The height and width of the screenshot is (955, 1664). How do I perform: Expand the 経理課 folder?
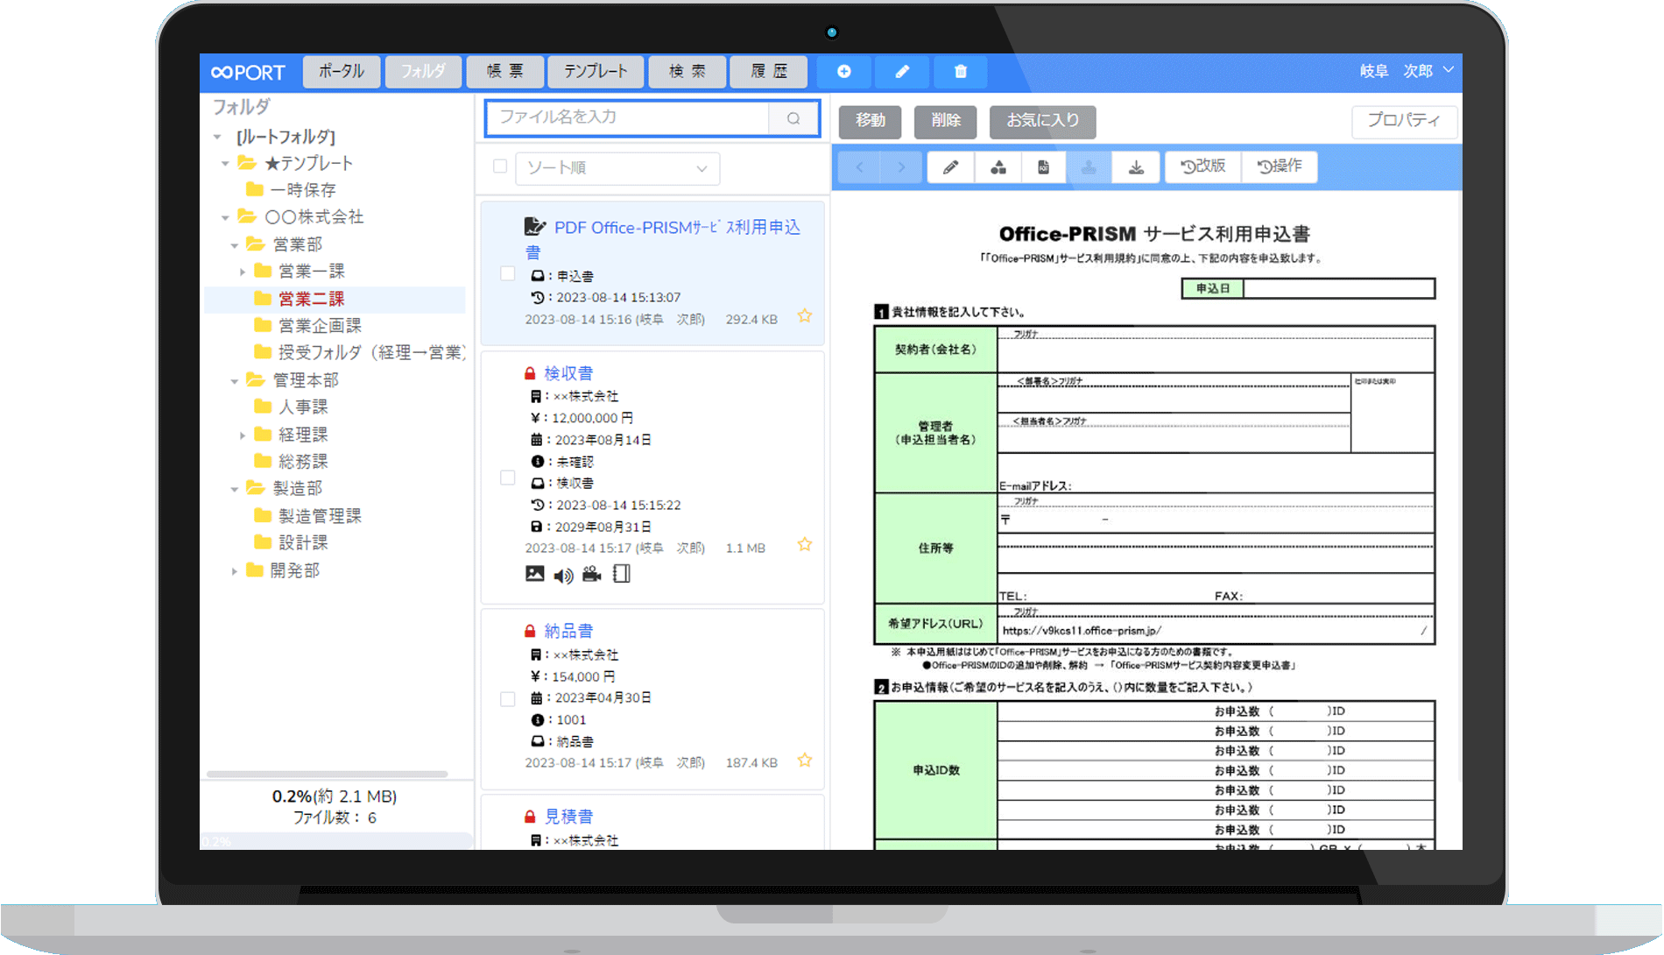pyautogui.click(x=243, y=435)
